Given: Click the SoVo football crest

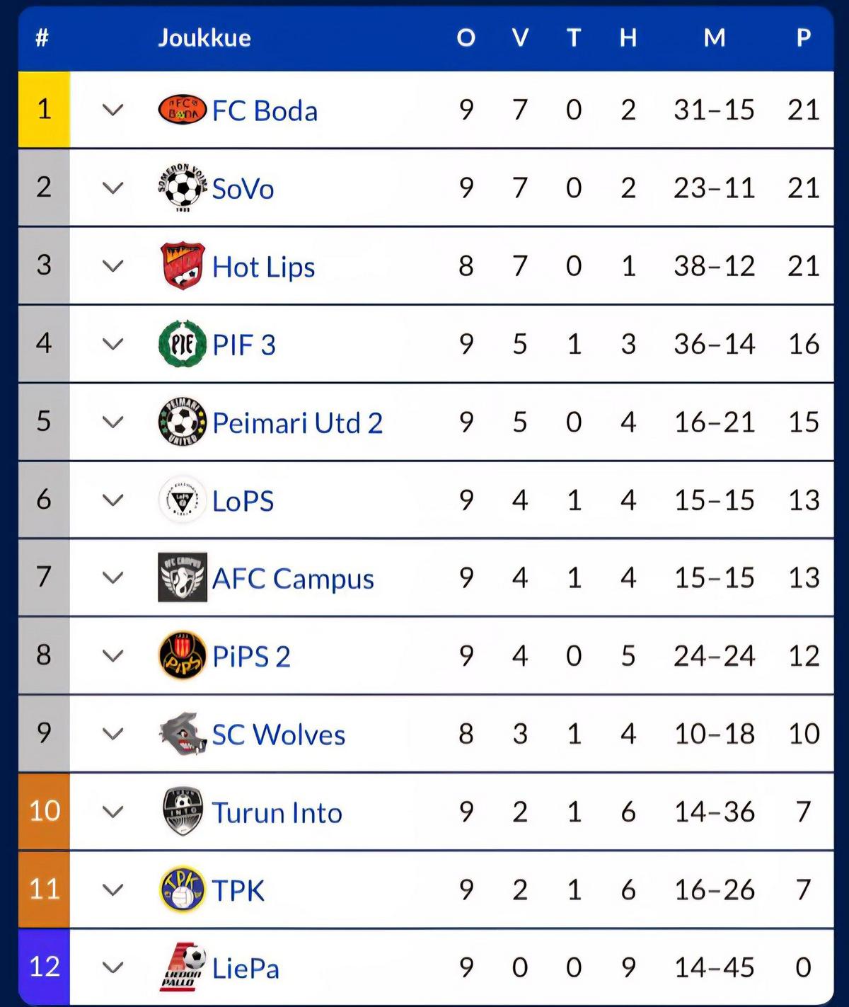Looking at the screenshot, I should [x=183, y=188].
